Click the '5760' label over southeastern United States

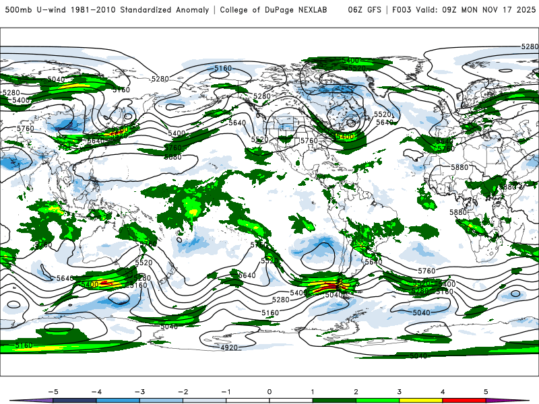(x=309, y=141)
